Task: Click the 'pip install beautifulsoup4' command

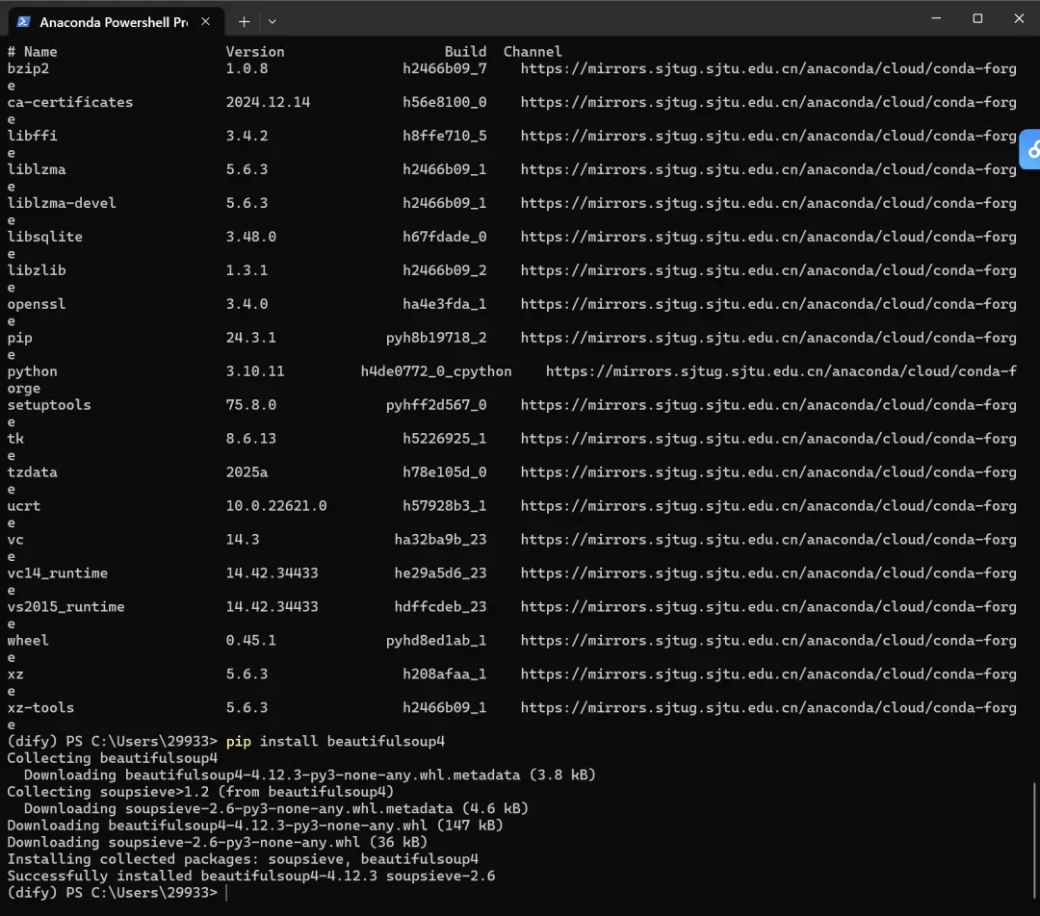Action: [x=336, y=742]
